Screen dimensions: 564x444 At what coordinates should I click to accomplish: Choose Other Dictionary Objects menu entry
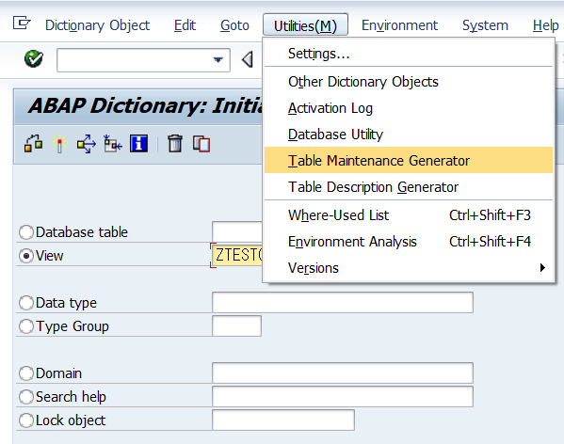click(409, 82)
